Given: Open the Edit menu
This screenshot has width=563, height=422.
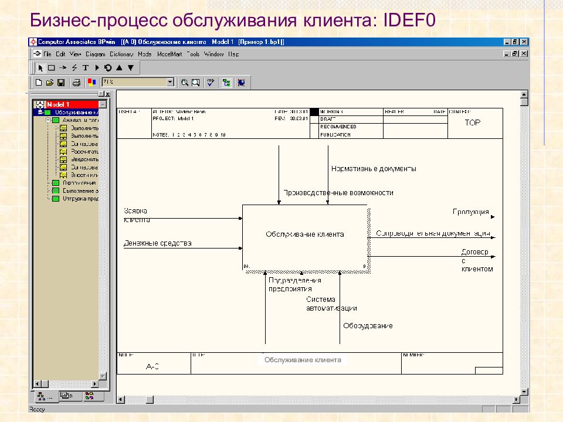Looking at the screenshot, I should pos(60,54).
